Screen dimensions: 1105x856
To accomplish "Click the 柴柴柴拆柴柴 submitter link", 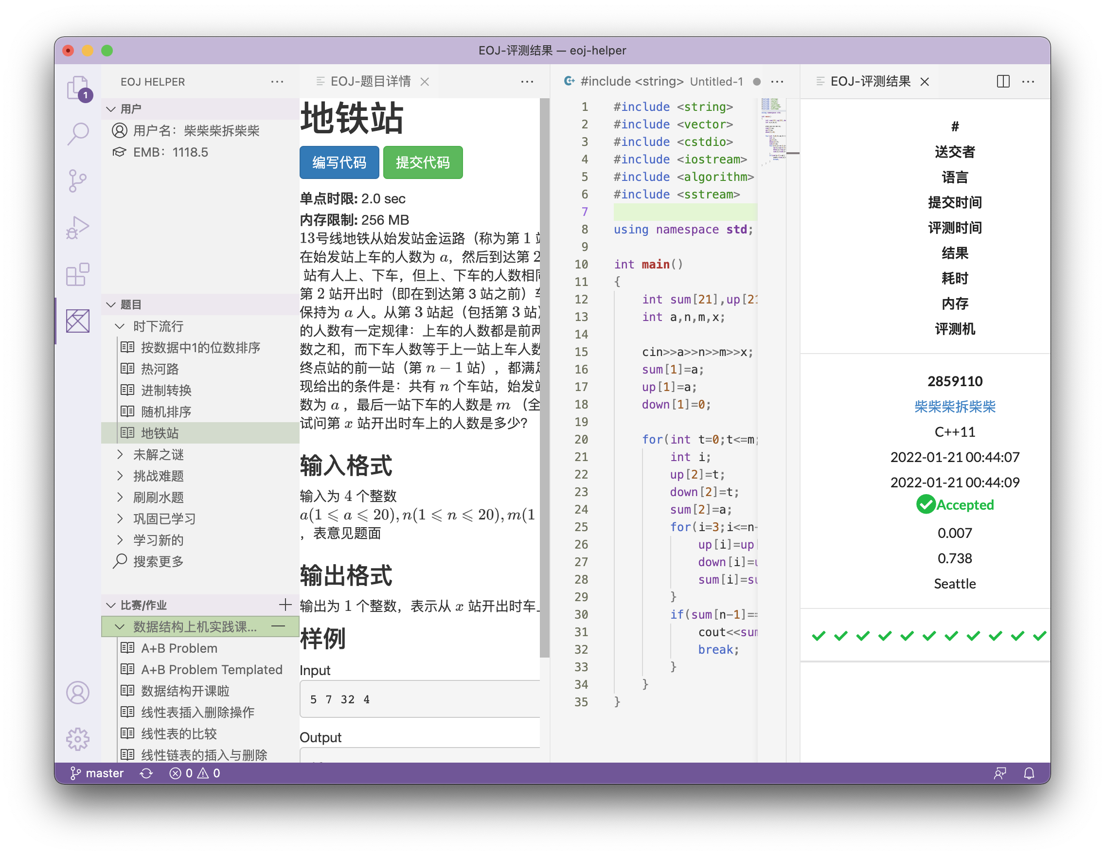I will (954, 406).
